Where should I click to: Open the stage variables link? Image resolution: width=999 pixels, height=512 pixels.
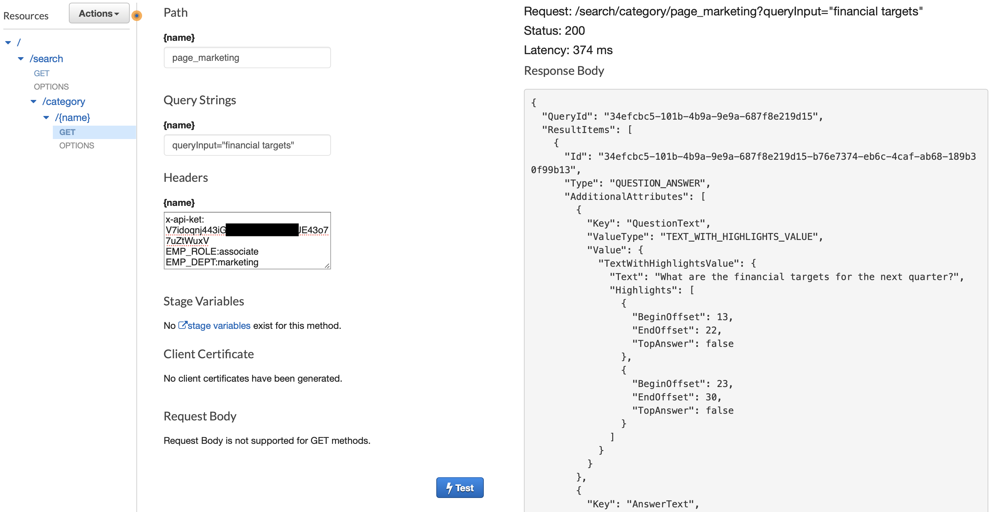point(219,326)
